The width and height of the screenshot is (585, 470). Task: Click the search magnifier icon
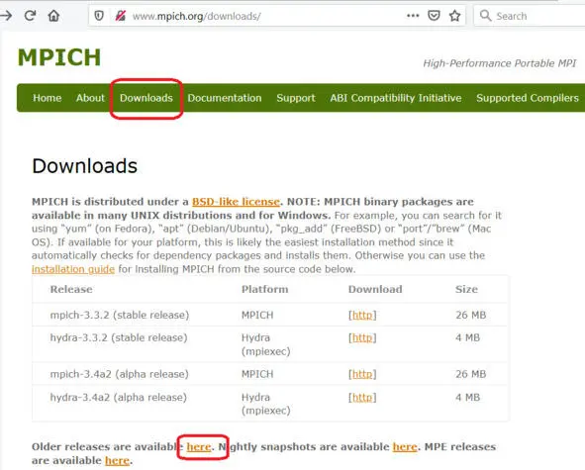pyautogui.click(x=485, y=16)
